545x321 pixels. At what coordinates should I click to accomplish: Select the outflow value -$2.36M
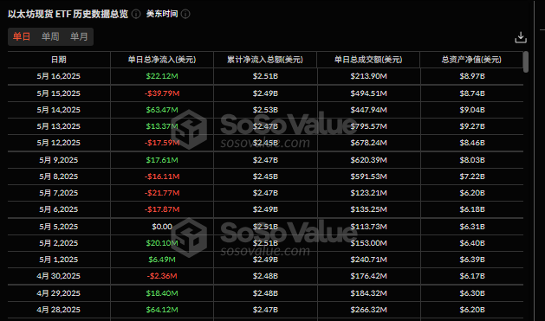(162, 276)
